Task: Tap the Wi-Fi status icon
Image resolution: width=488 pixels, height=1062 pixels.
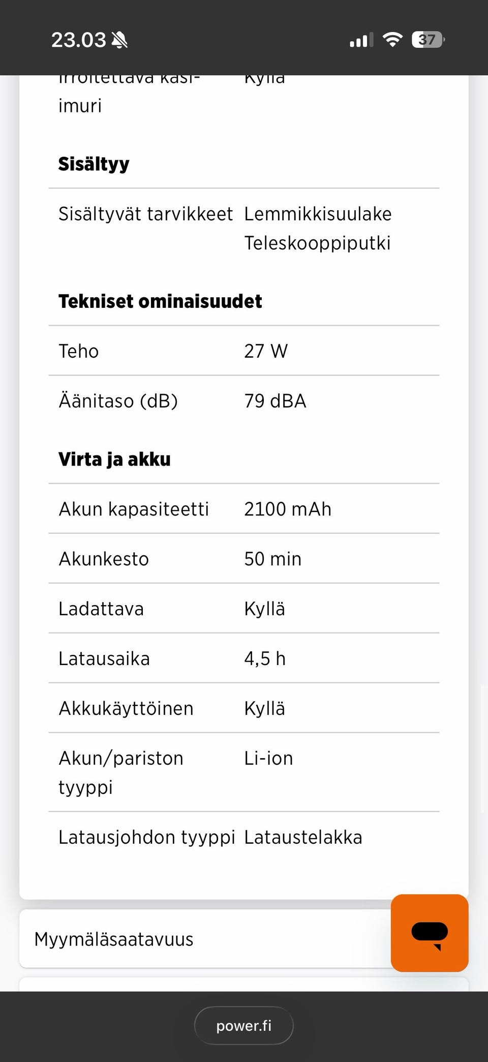Action: [x=392, y=40]
